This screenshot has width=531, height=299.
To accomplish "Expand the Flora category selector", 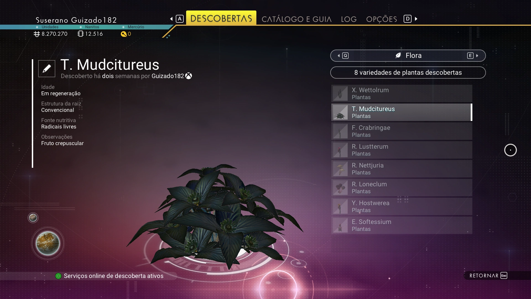I will (x=408, y=56).
